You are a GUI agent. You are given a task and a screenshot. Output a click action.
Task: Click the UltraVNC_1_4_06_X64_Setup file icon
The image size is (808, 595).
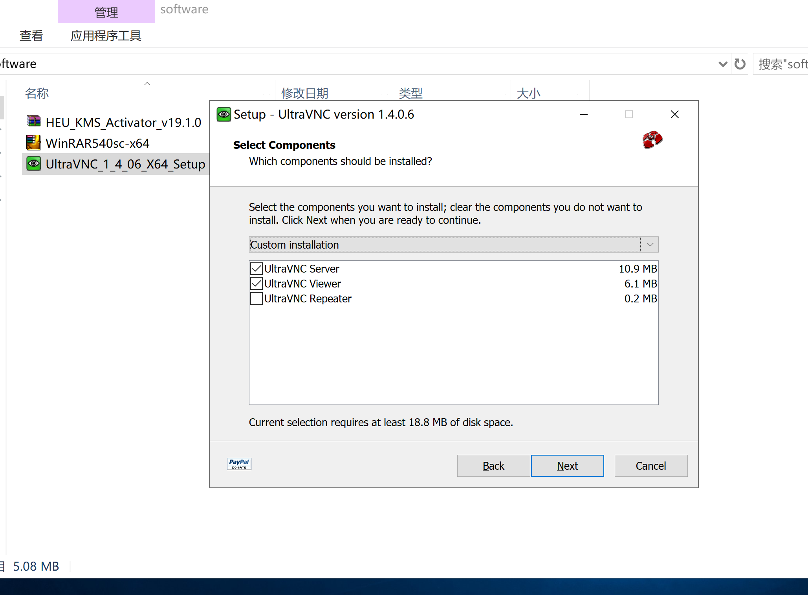coord(34,163)
